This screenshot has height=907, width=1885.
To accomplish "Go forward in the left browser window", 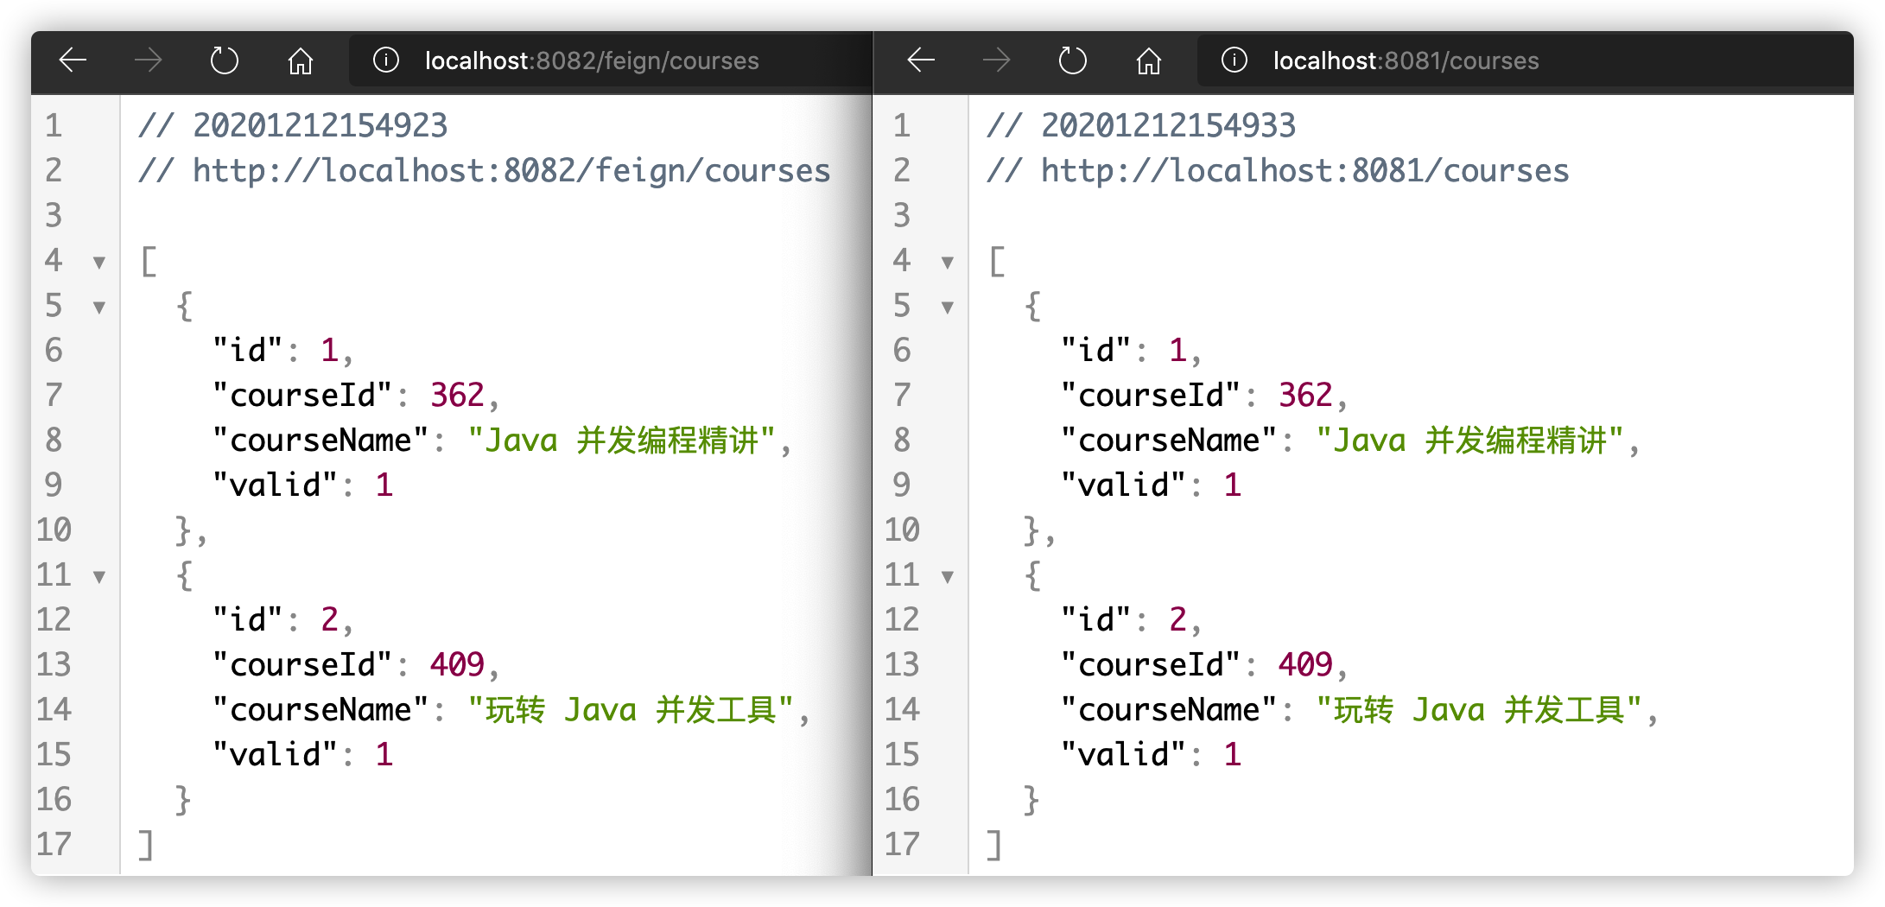I will [149, 60].
